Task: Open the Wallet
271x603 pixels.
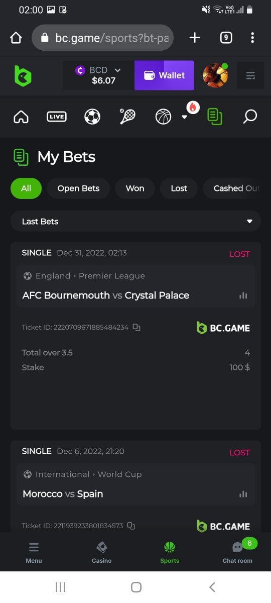Action: click(164, 75)
